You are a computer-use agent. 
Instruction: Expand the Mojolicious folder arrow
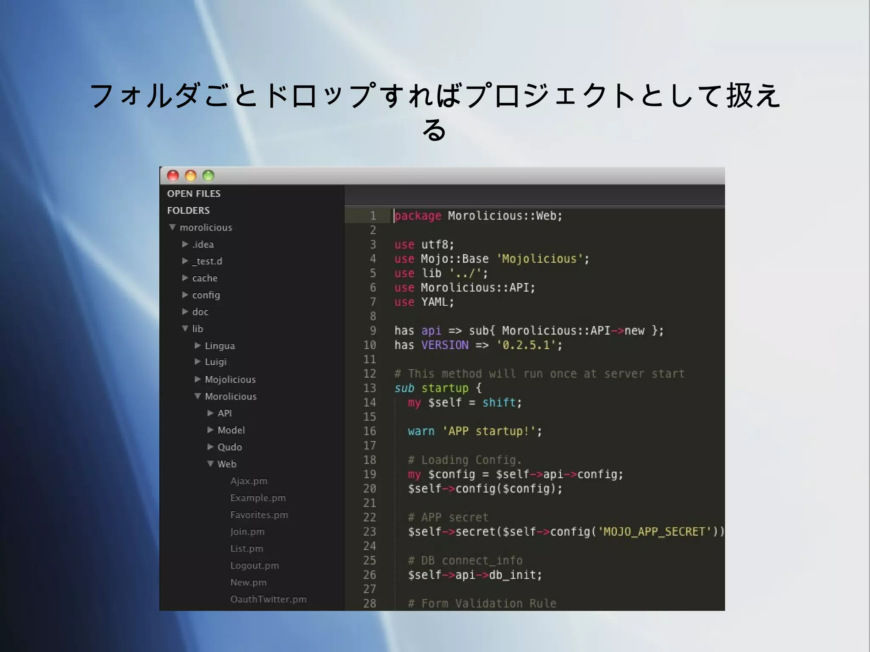pyautogui.click(x=198, y=379)
